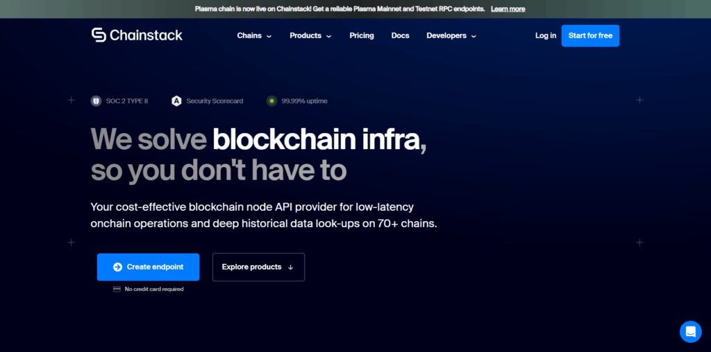This screenshot has height=352, width=711.
Task: Expand the Developers dropdown menu
Action: pos(451,36)
